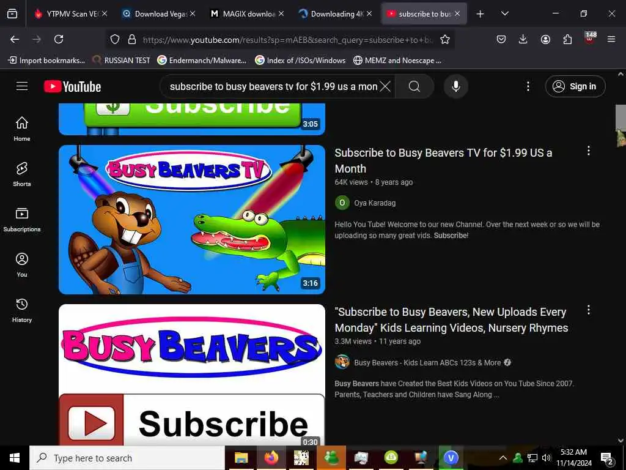Open the You section in sidebar
Viewport: 626px width, 470px height.
(x=22, y=264)
